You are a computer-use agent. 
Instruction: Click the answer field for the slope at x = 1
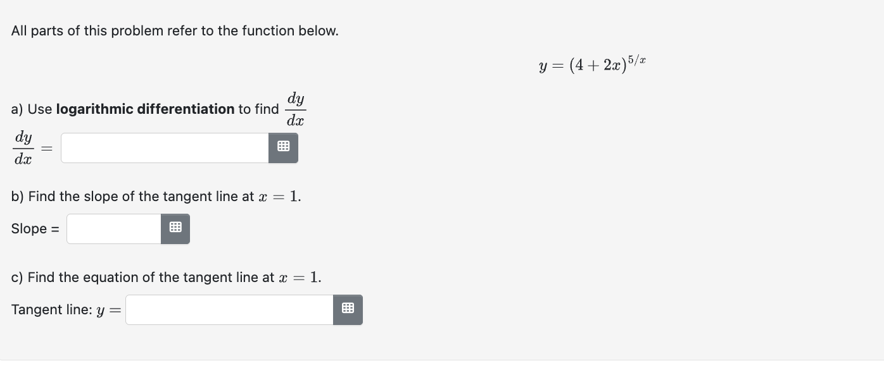pyautogui.click(x=113, y=228)
